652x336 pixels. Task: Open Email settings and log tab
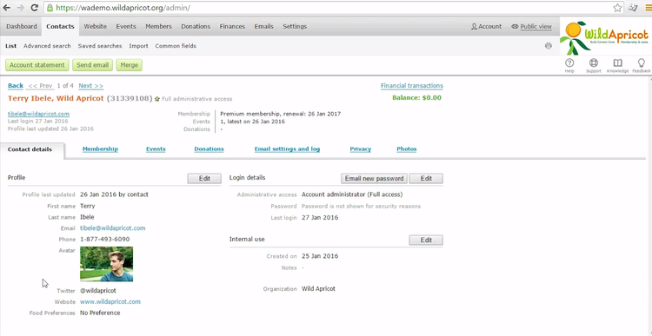[288, 148]
